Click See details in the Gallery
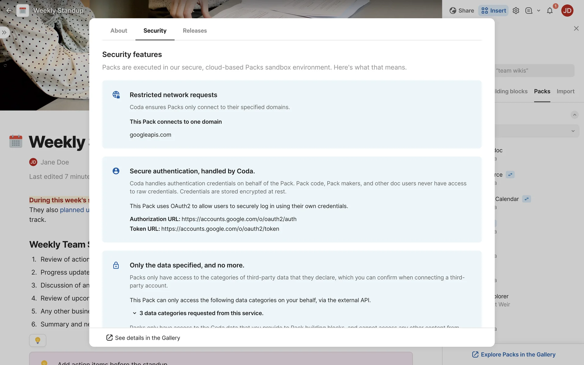Viewport: 584px width, 365px height. tap(143, 338)
